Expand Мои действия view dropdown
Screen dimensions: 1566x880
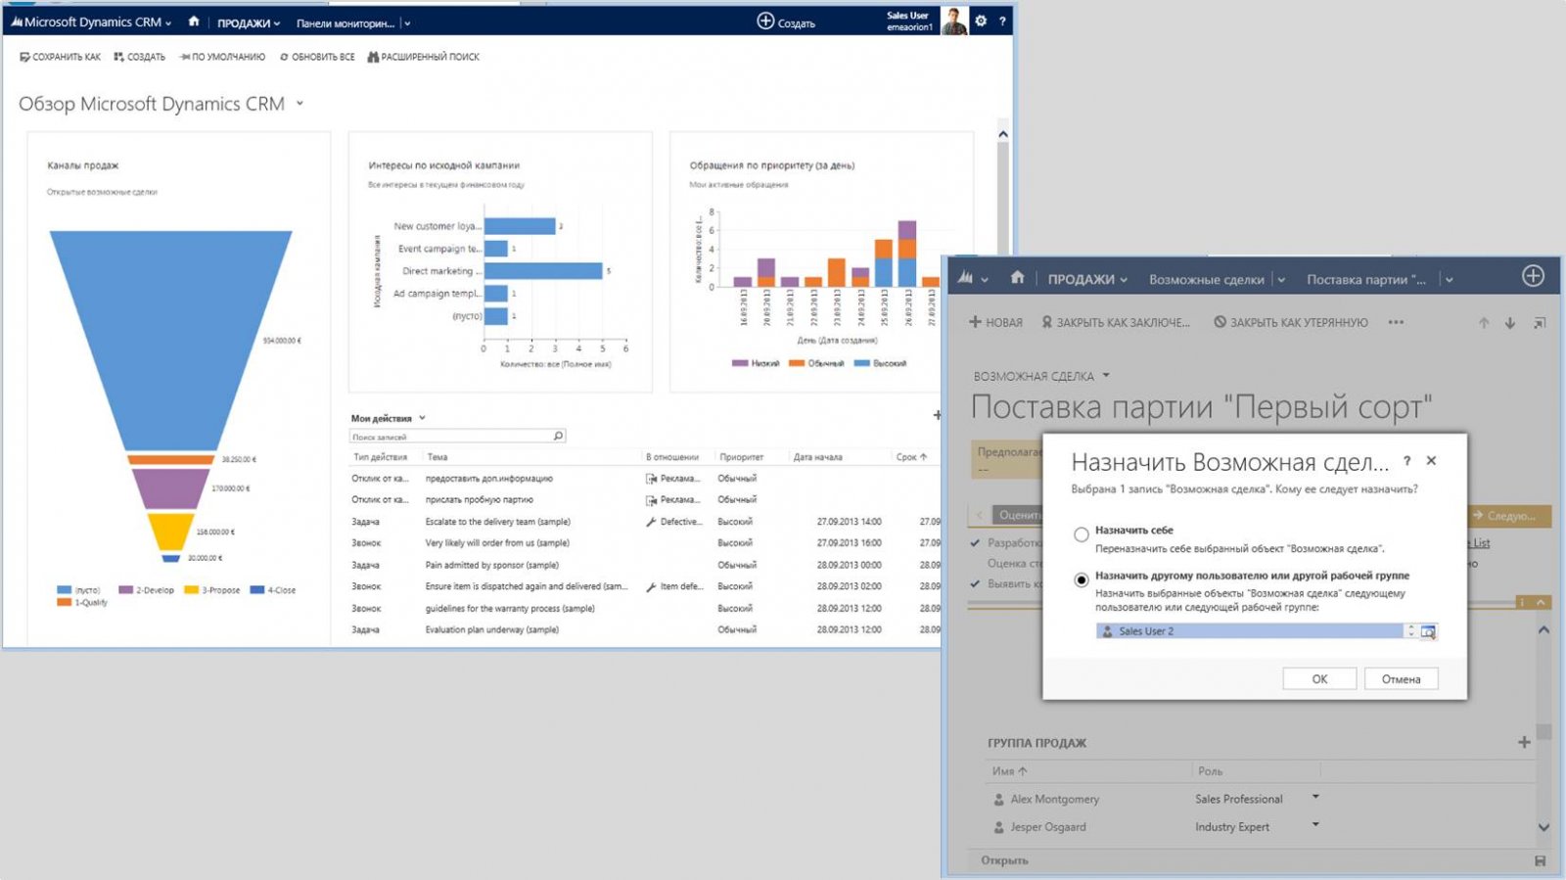[x=422, y=418]
